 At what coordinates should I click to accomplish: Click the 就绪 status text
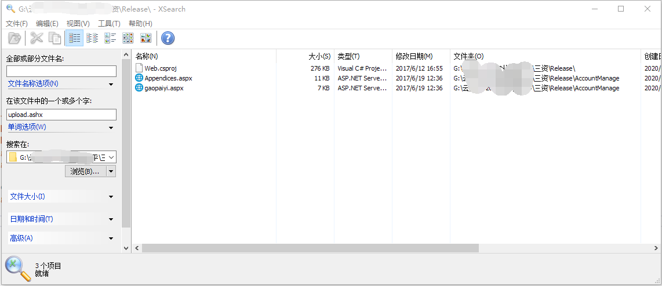point(42,273)
